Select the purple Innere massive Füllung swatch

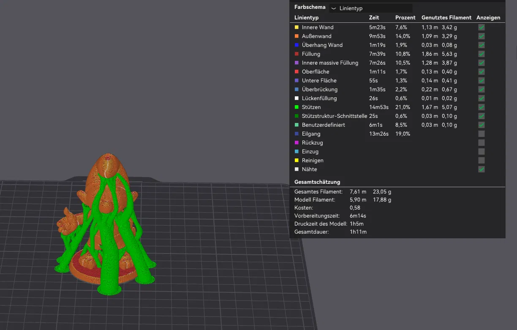tap(297, 63)
